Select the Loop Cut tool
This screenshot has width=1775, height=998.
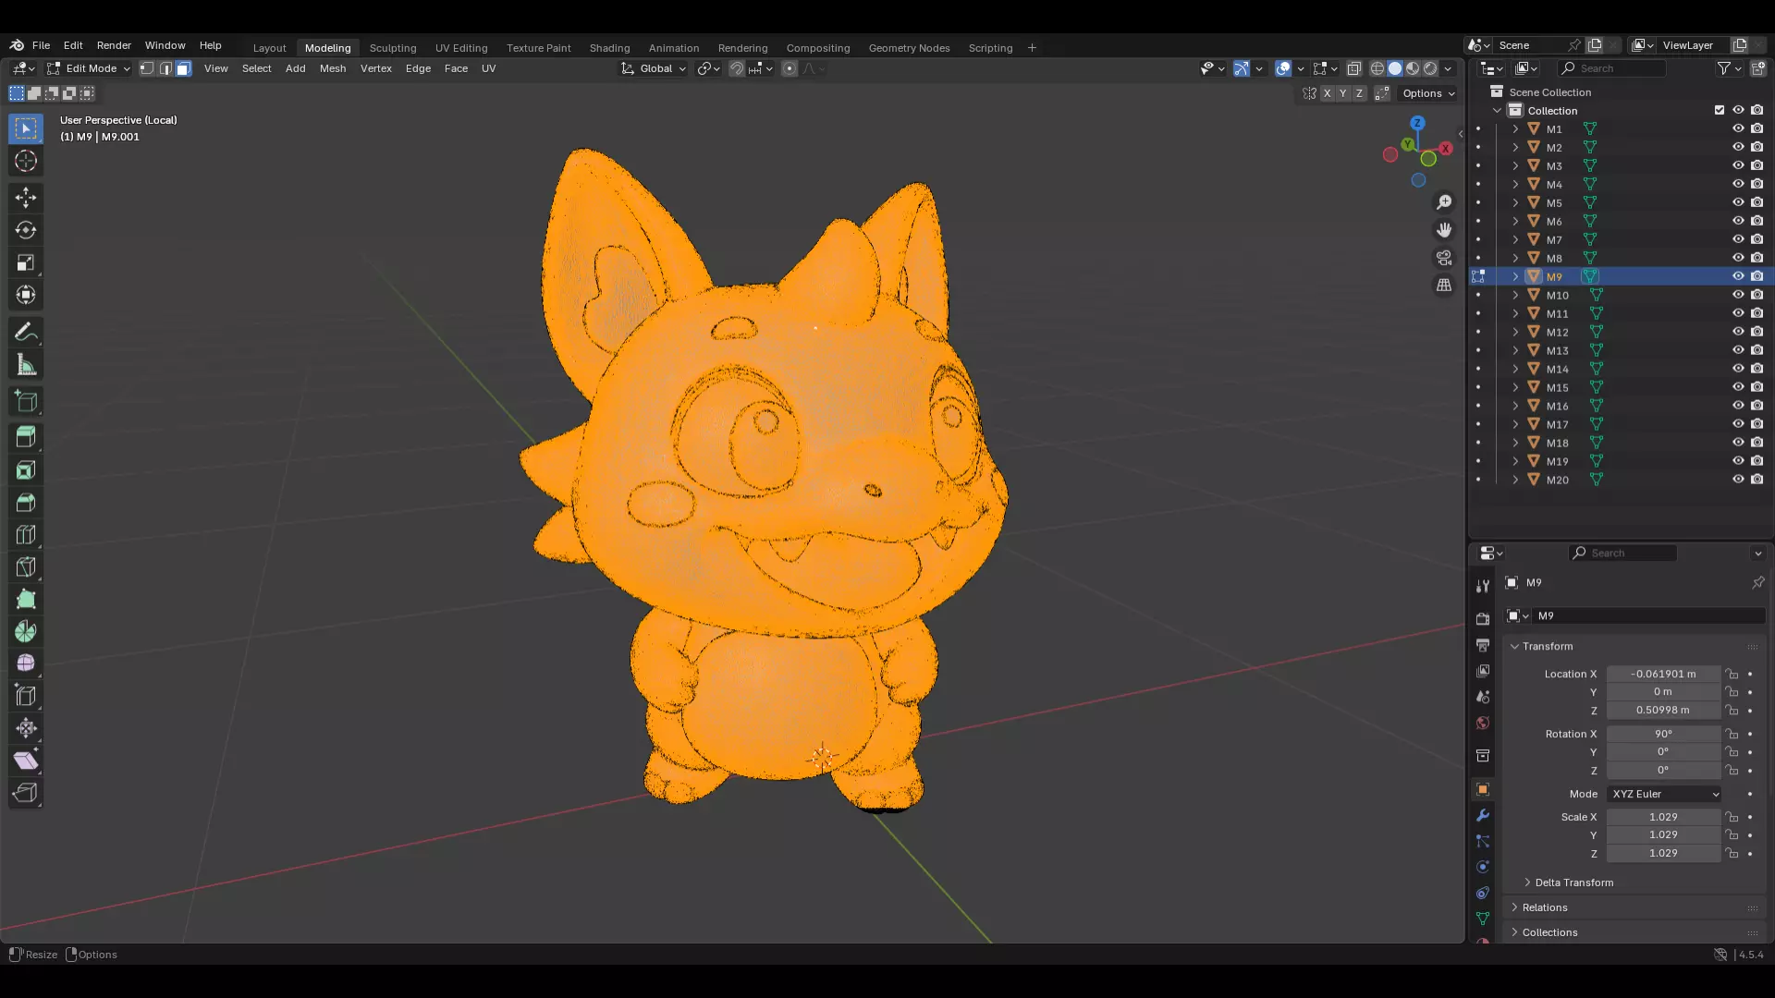coord(26,535)
